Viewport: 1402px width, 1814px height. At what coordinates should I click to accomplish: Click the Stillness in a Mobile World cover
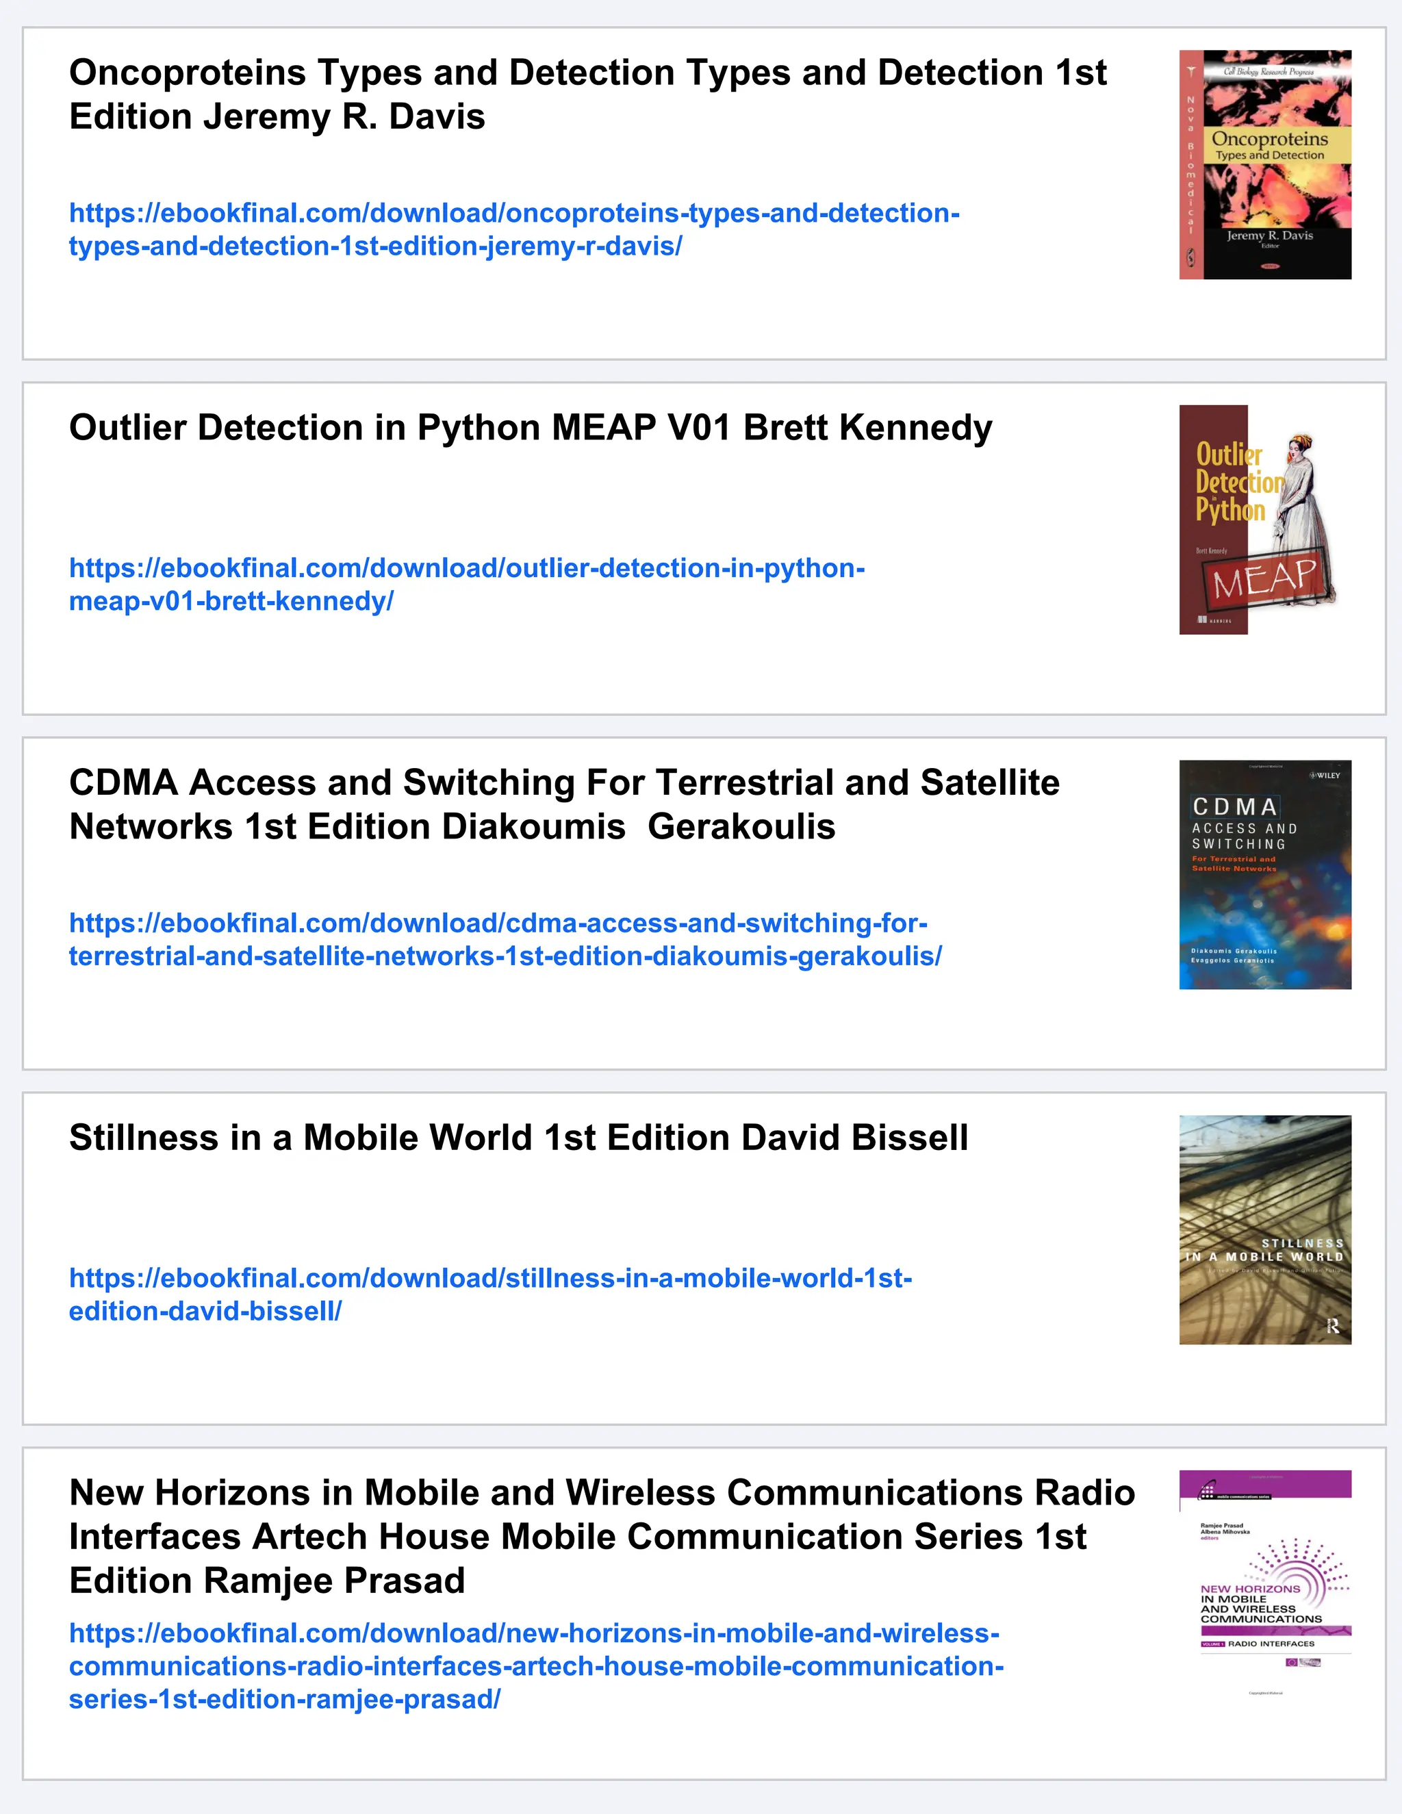[1265, 1230]
